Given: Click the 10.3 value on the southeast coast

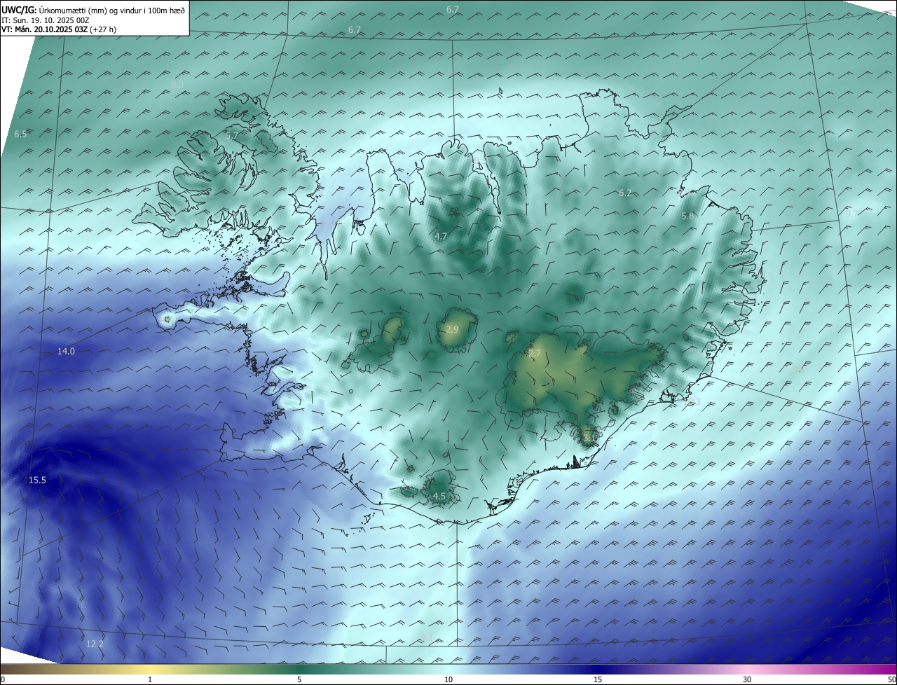Looking at the screenshot, I should (691, 402).
